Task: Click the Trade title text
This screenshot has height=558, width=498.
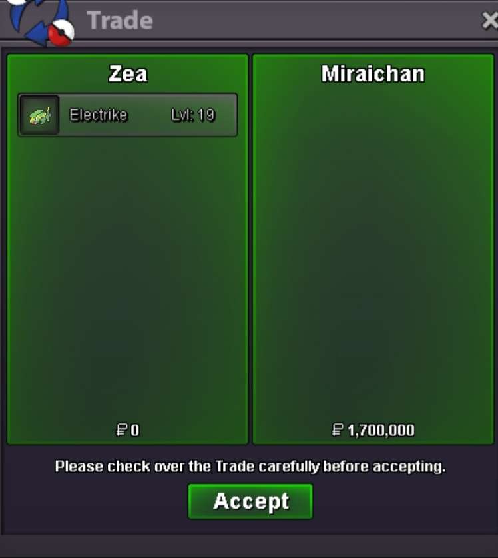Action: pos(120,20)
